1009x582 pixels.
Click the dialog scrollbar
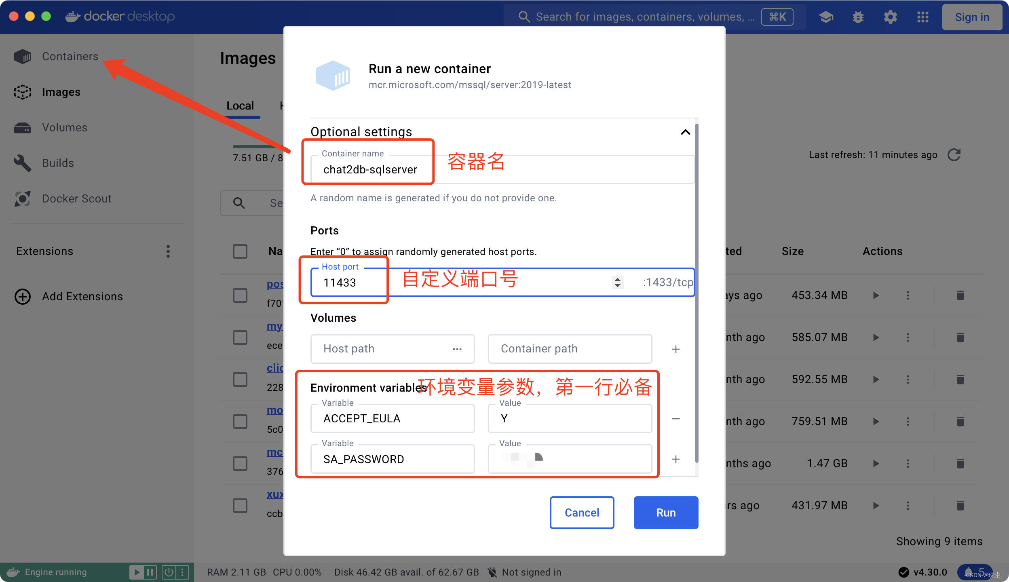697,293
